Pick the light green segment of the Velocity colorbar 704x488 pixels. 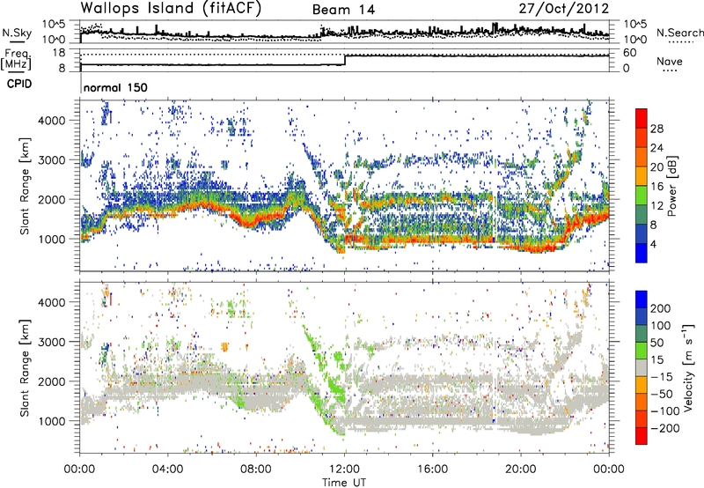(x=642, y=350)
